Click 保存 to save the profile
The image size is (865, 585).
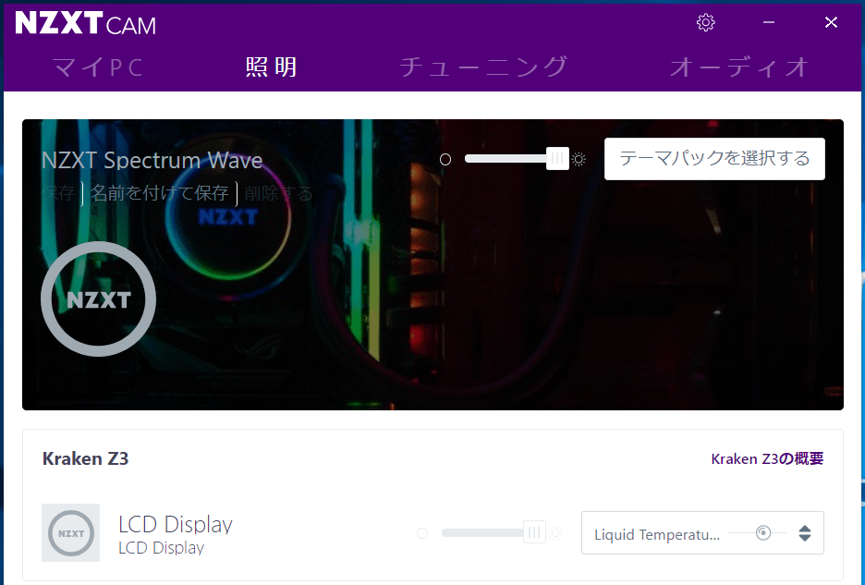pos(58,193)
